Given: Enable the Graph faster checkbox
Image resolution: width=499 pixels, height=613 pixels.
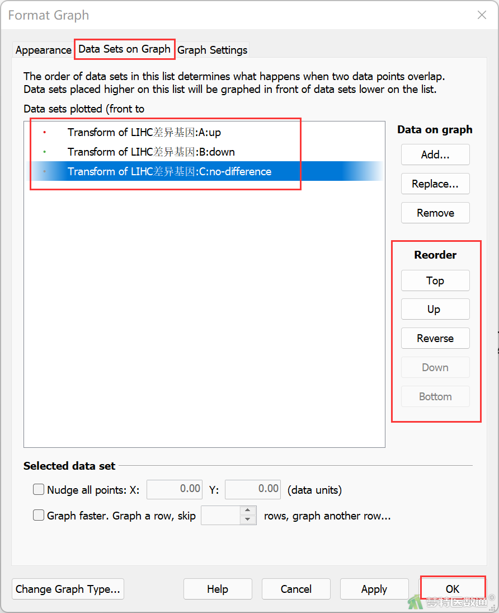Looking at the screenshot, I should (x=38, y=515).
